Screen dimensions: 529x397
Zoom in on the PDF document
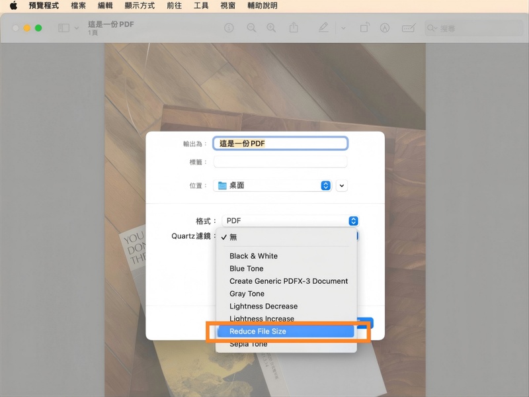271,28
